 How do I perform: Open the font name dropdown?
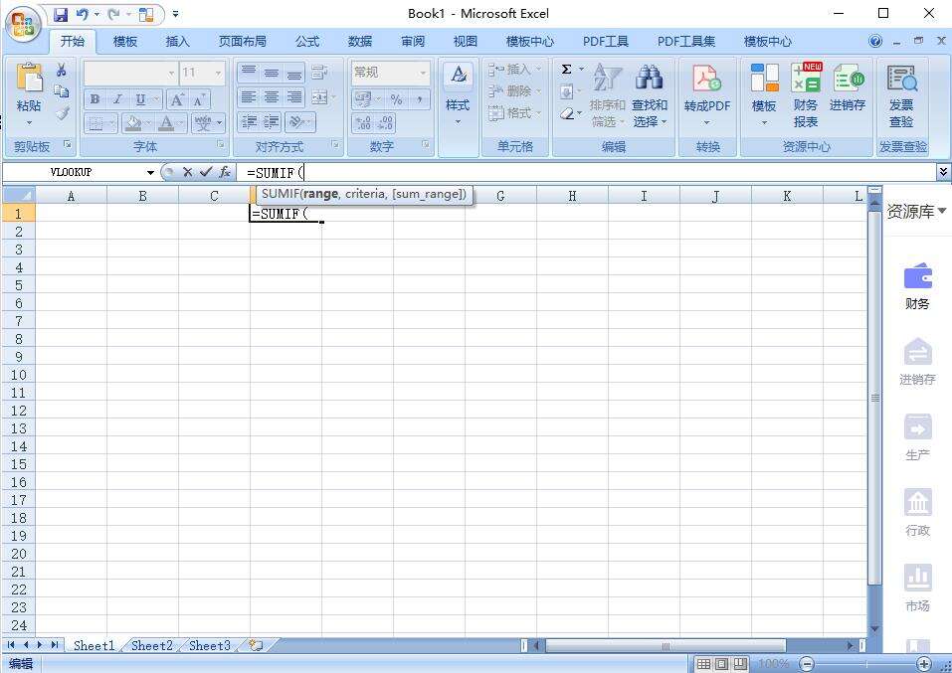pos(172,74)
